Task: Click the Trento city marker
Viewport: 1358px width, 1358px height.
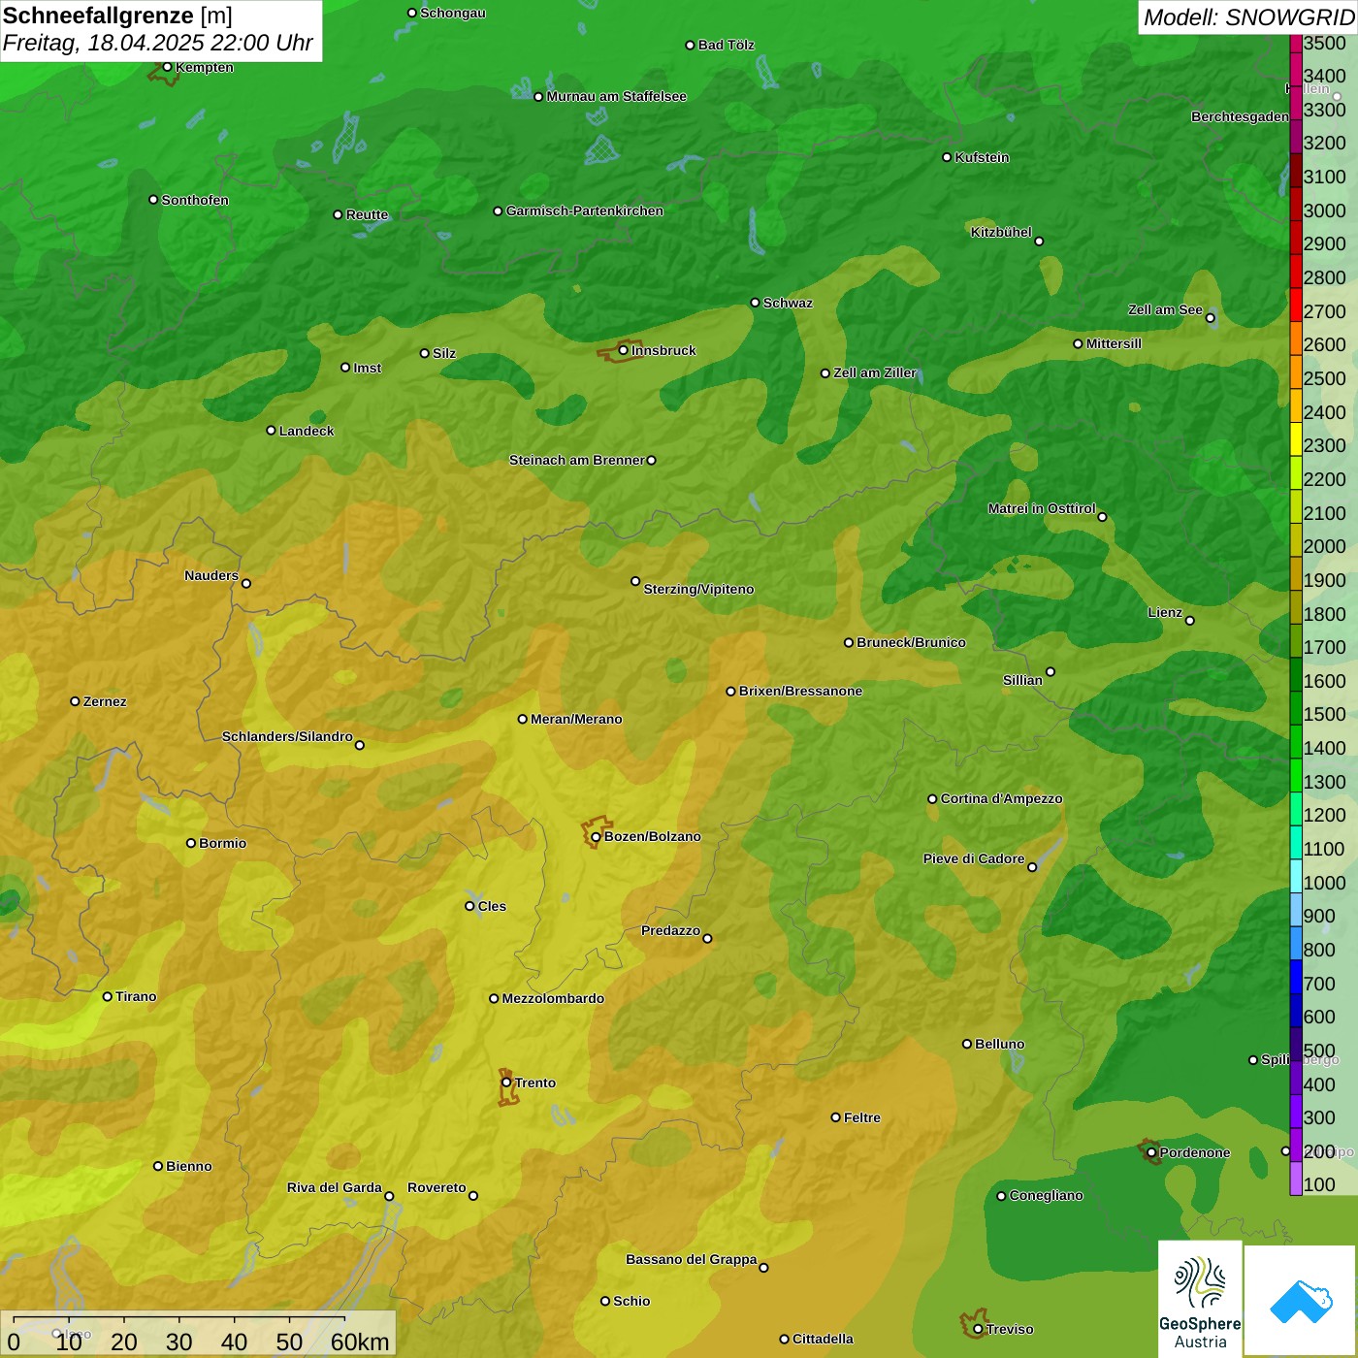Action: (x=506, y=1083)
